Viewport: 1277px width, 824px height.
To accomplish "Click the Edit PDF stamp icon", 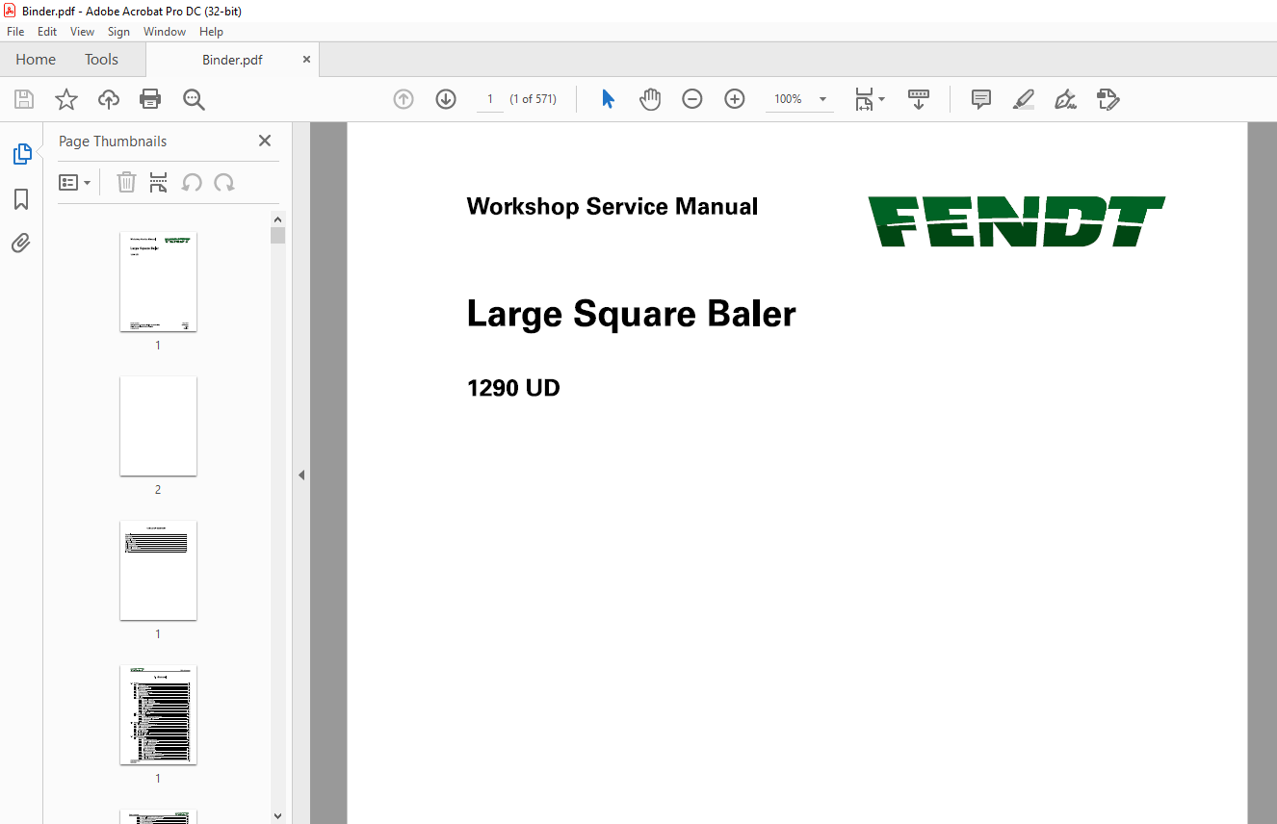I will (1108, 99).
